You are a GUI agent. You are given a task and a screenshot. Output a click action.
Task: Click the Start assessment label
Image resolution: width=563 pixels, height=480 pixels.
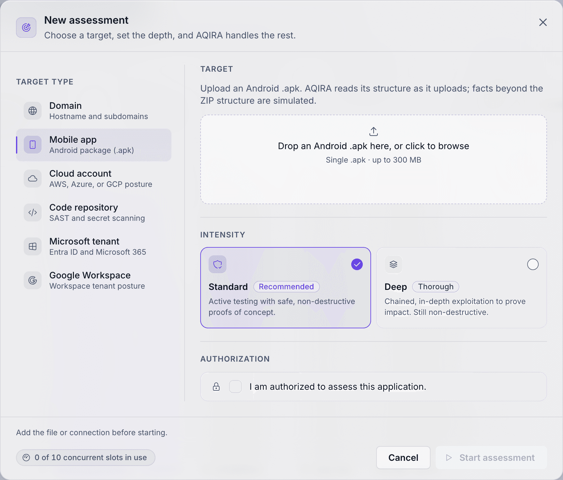click(x=497, y=458)
